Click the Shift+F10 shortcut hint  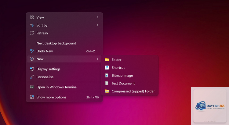tap(93, 97)
